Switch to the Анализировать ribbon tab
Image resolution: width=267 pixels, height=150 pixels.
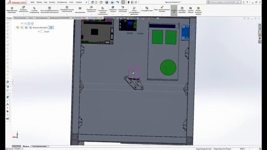coord(42,18)
